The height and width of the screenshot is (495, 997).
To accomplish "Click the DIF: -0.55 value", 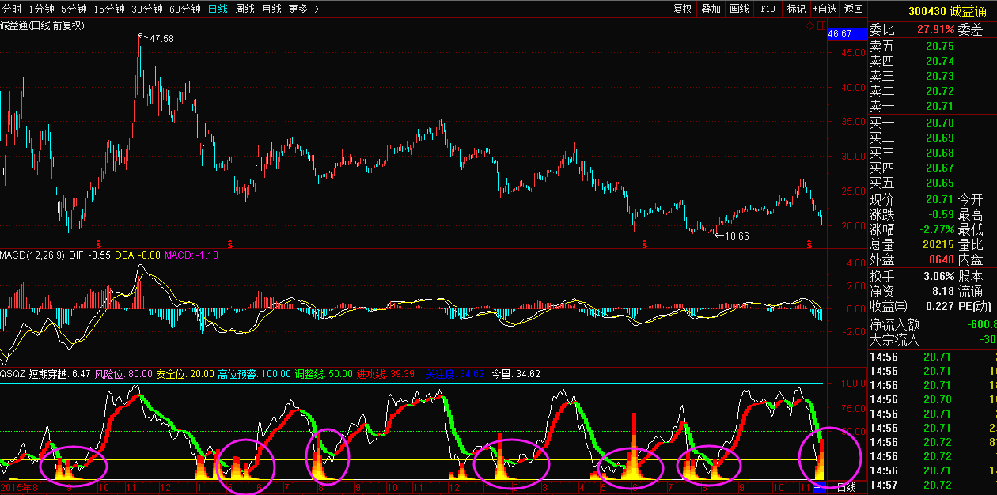I will [x=89, y=255].
